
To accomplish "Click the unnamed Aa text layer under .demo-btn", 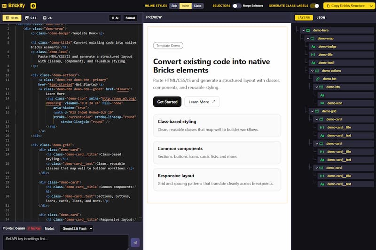I will [x=345, y=95].
